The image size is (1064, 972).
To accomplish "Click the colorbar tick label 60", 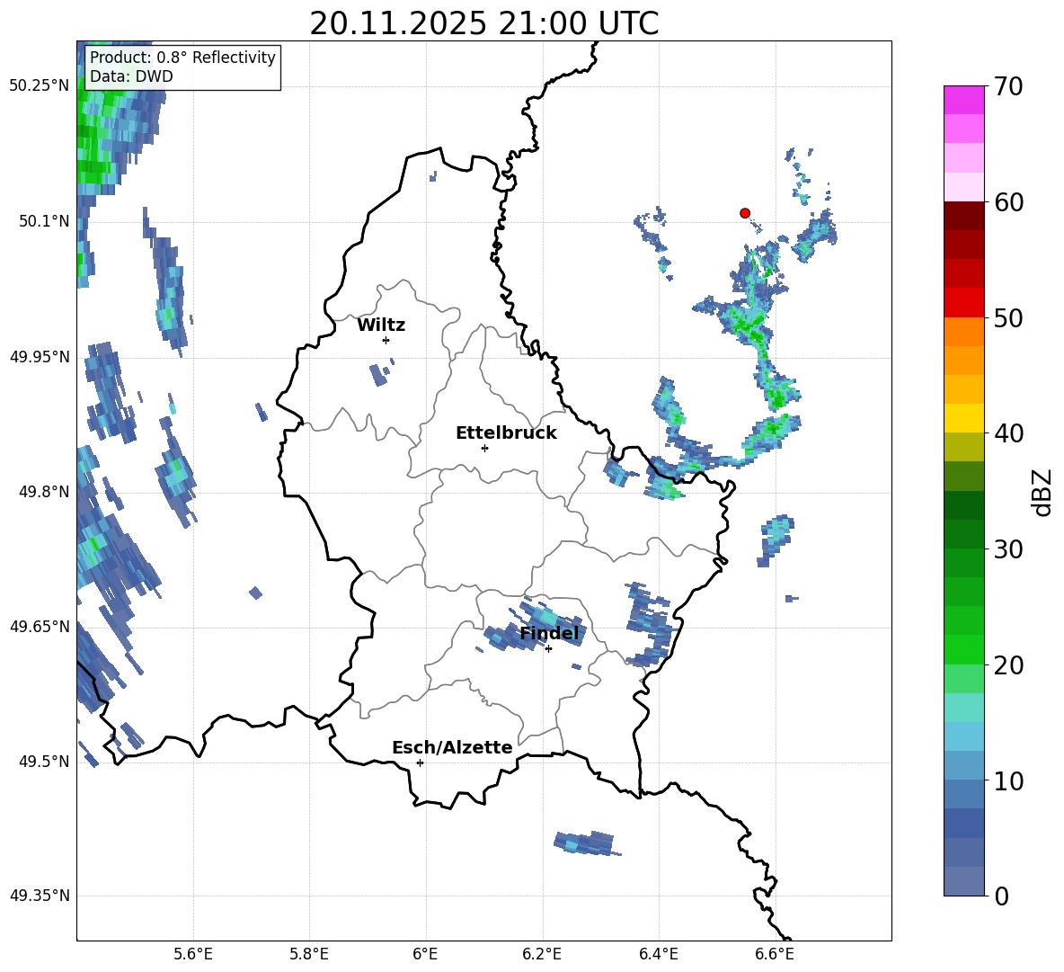I will pyautogui.click(x=1008, y=202).
